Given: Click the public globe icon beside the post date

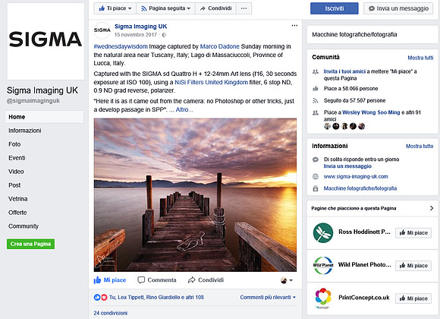Looking at the screenshot, I should tap(164, 35).
